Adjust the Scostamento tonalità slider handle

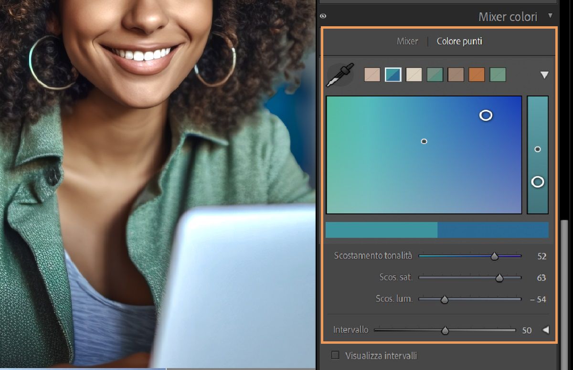coord(495,256)
